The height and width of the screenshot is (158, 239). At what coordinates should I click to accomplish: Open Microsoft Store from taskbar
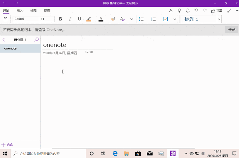tap(138, 154)
